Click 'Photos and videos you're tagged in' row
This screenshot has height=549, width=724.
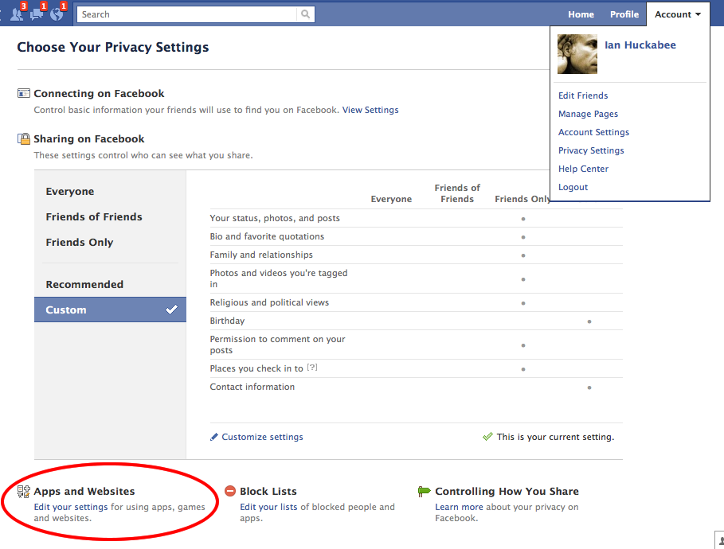click(x=416, y=278)
